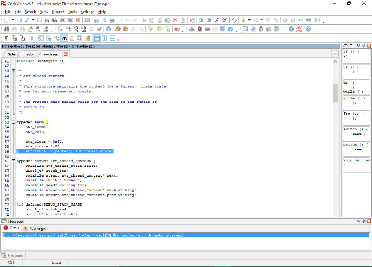Click the binoculars Find icon
The width and height of the screenshot is (372, 267).
coord(6,29)
